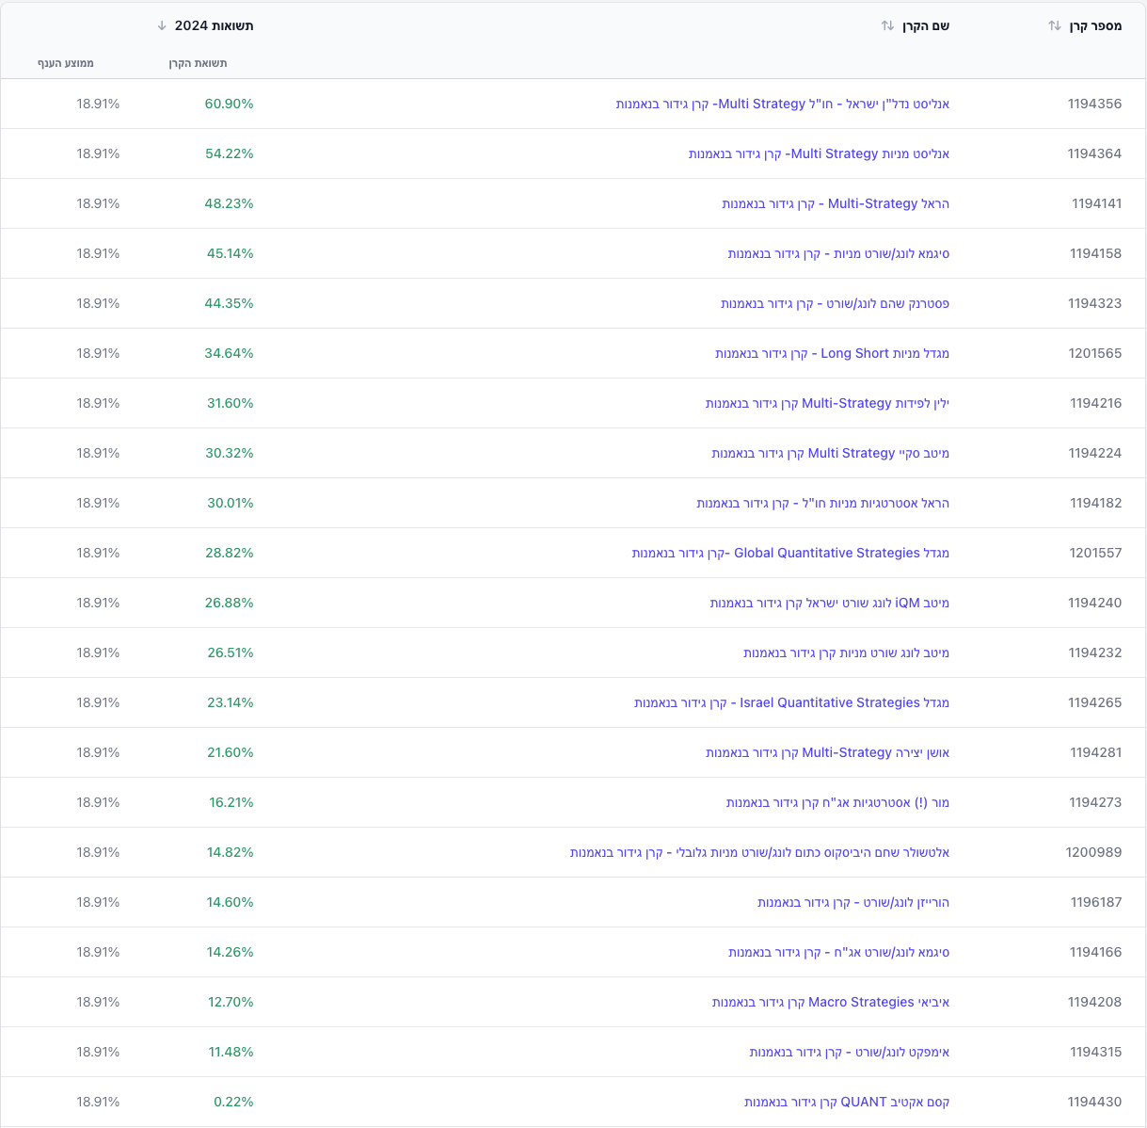Click the 60.90% return value
The width and height of the screenshot is (1147, 1128).
point(229,104)
